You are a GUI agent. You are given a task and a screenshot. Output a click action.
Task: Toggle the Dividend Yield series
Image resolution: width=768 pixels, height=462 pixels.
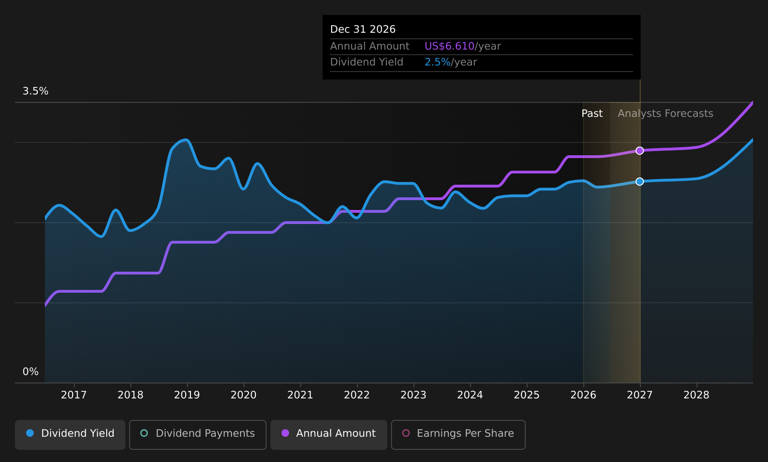pos(70,434)
